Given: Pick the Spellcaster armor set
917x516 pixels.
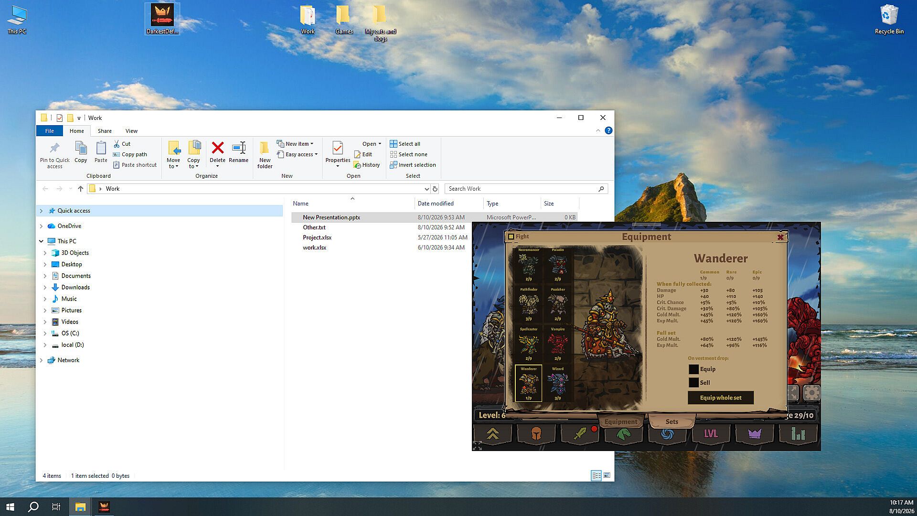Looking at the screenshot, I should point(528,344).
